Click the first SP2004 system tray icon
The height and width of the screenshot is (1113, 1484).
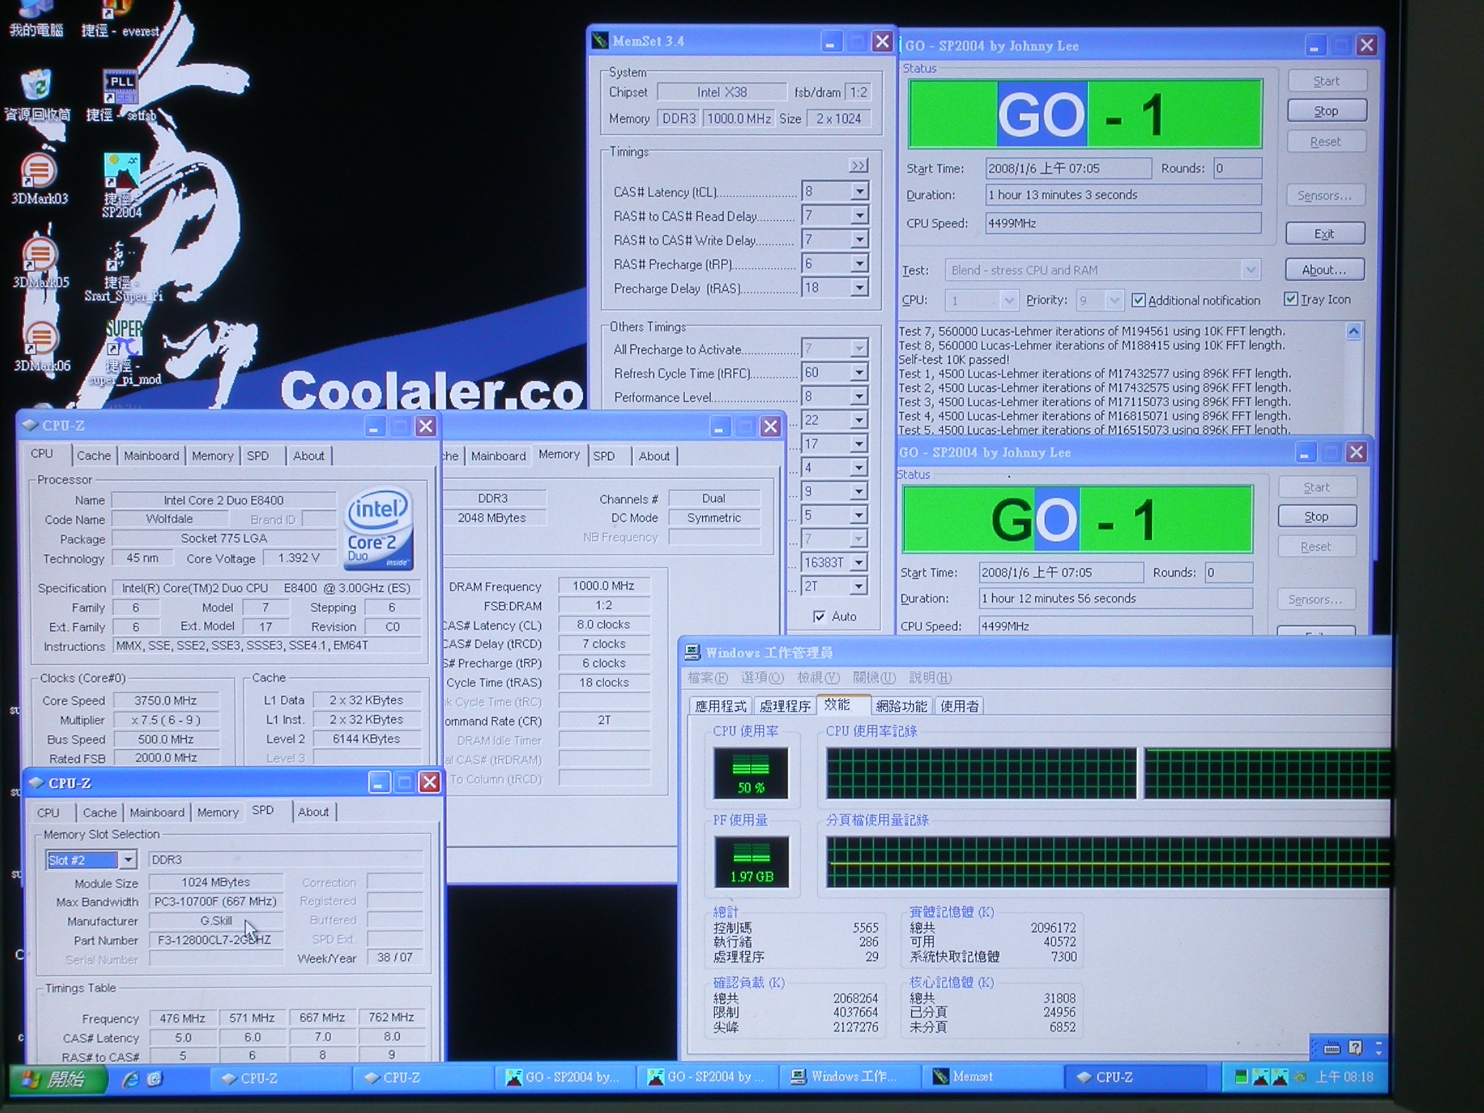pos(1261,1078)
